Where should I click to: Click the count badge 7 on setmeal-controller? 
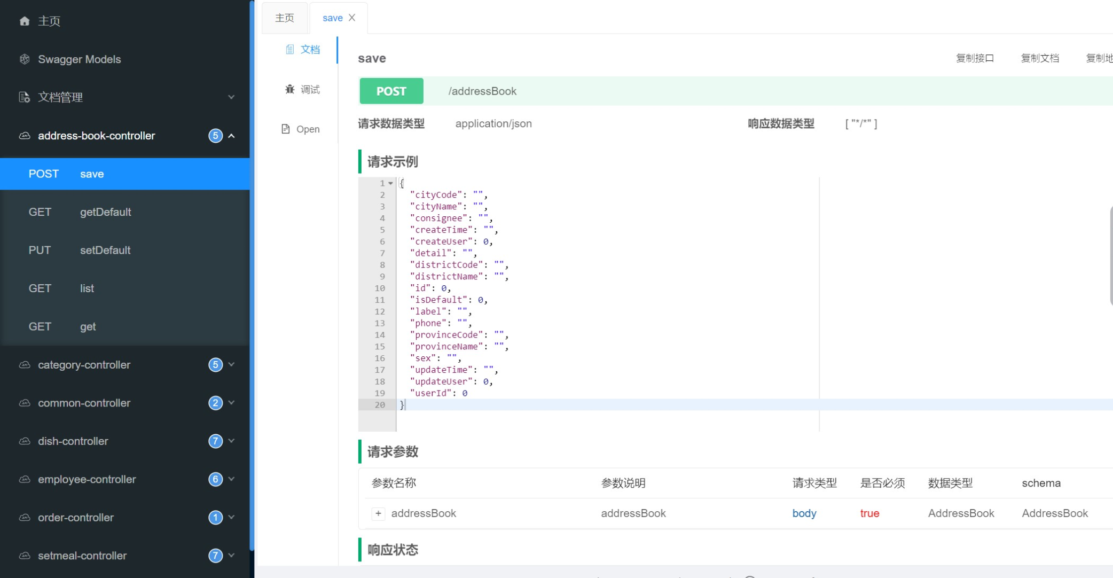(215, 556)
